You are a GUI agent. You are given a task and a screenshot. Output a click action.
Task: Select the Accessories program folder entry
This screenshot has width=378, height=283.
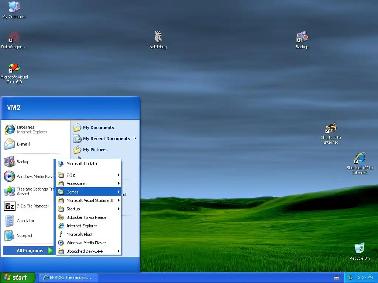[89, 184]
